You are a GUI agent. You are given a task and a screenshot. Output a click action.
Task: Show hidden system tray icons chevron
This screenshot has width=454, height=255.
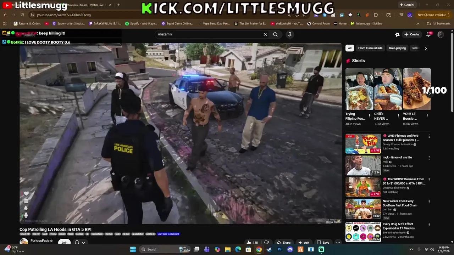411,249
